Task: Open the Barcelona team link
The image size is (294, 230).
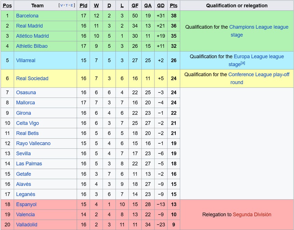Action: [x=27, y=16]
